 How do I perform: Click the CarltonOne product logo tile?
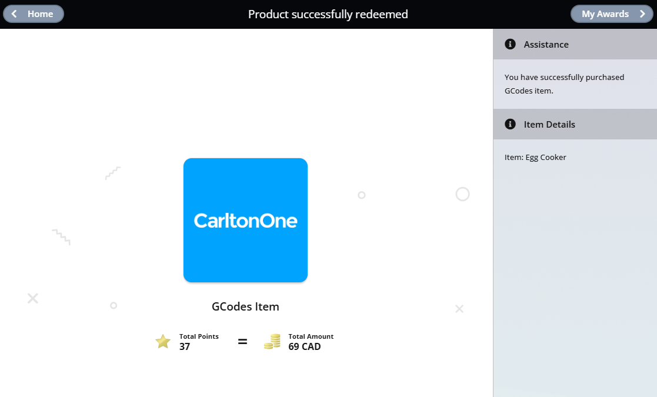tap(245, 220)
